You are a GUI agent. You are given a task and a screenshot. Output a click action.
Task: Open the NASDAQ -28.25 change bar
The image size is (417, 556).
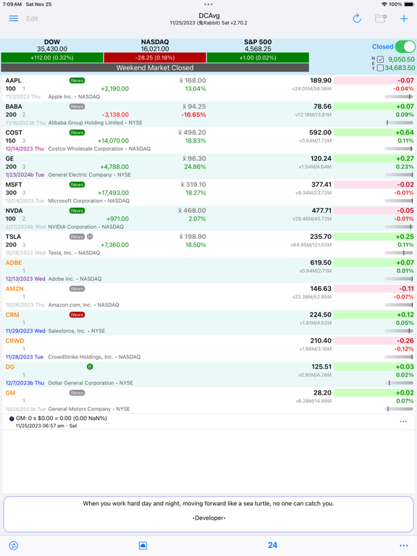click(155, 58)
